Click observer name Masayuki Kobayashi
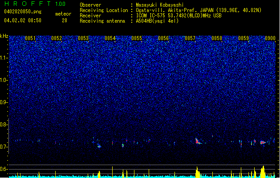Image resolution: width=280 pixels, height=178 pixels. click(x=160, y=5)
